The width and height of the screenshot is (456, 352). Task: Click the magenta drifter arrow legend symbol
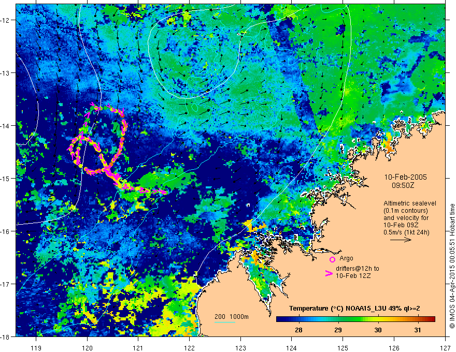329,273
